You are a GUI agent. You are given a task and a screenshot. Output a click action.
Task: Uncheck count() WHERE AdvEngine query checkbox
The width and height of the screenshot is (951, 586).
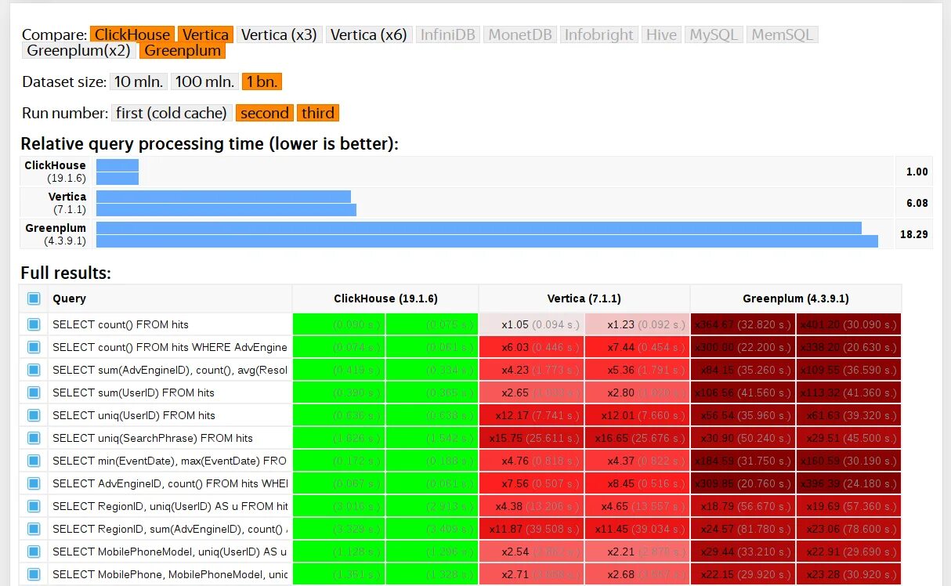(x=34, y=347)
